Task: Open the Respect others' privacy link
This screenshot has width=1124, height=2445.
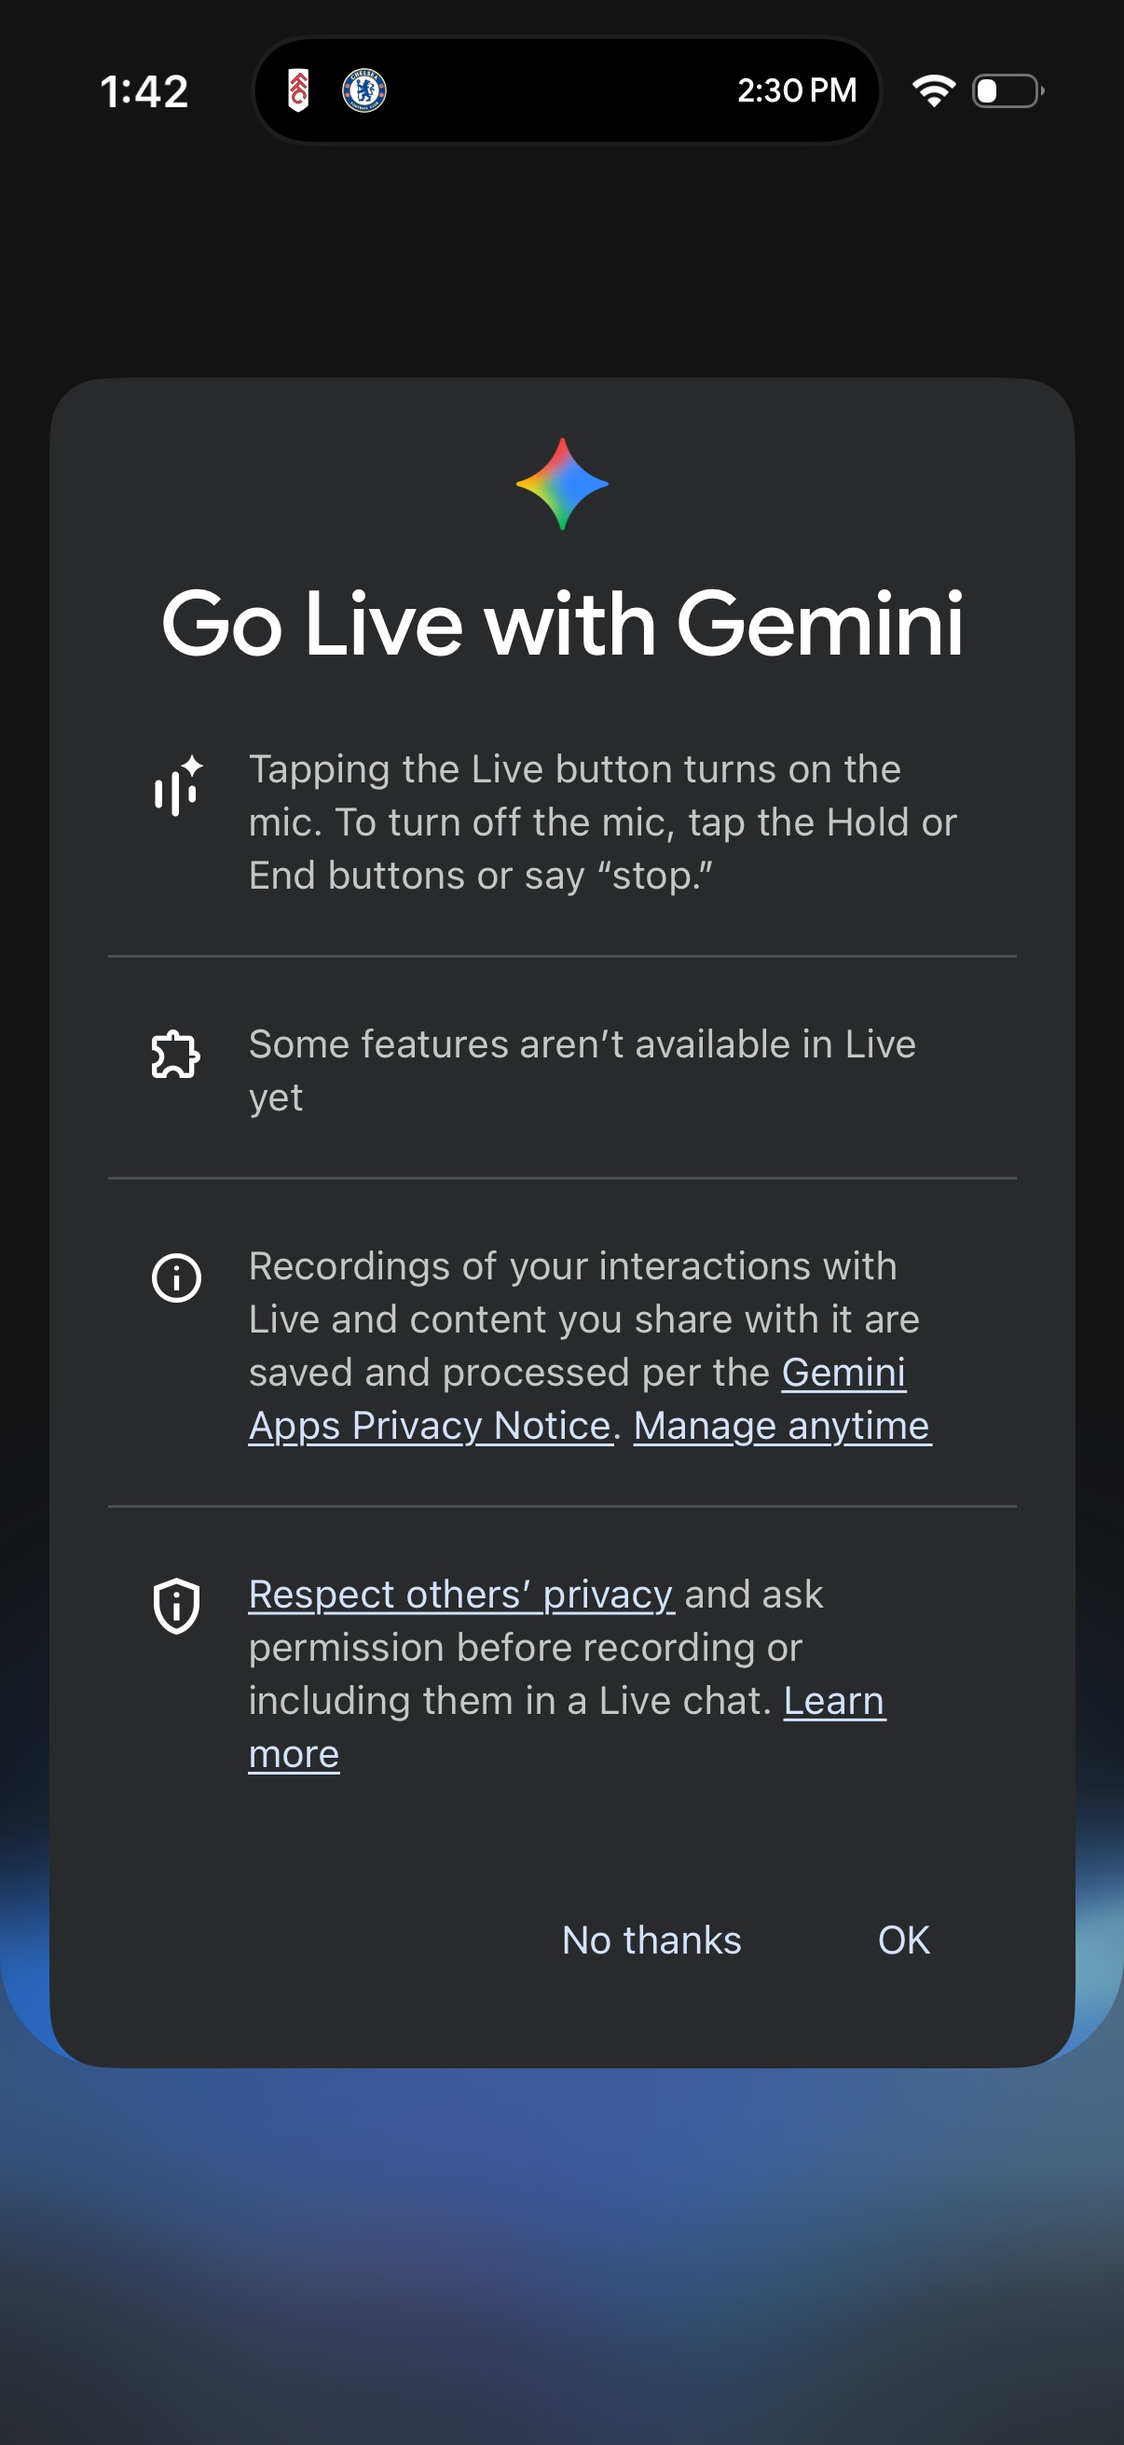Action: [x=459, y=1595]
